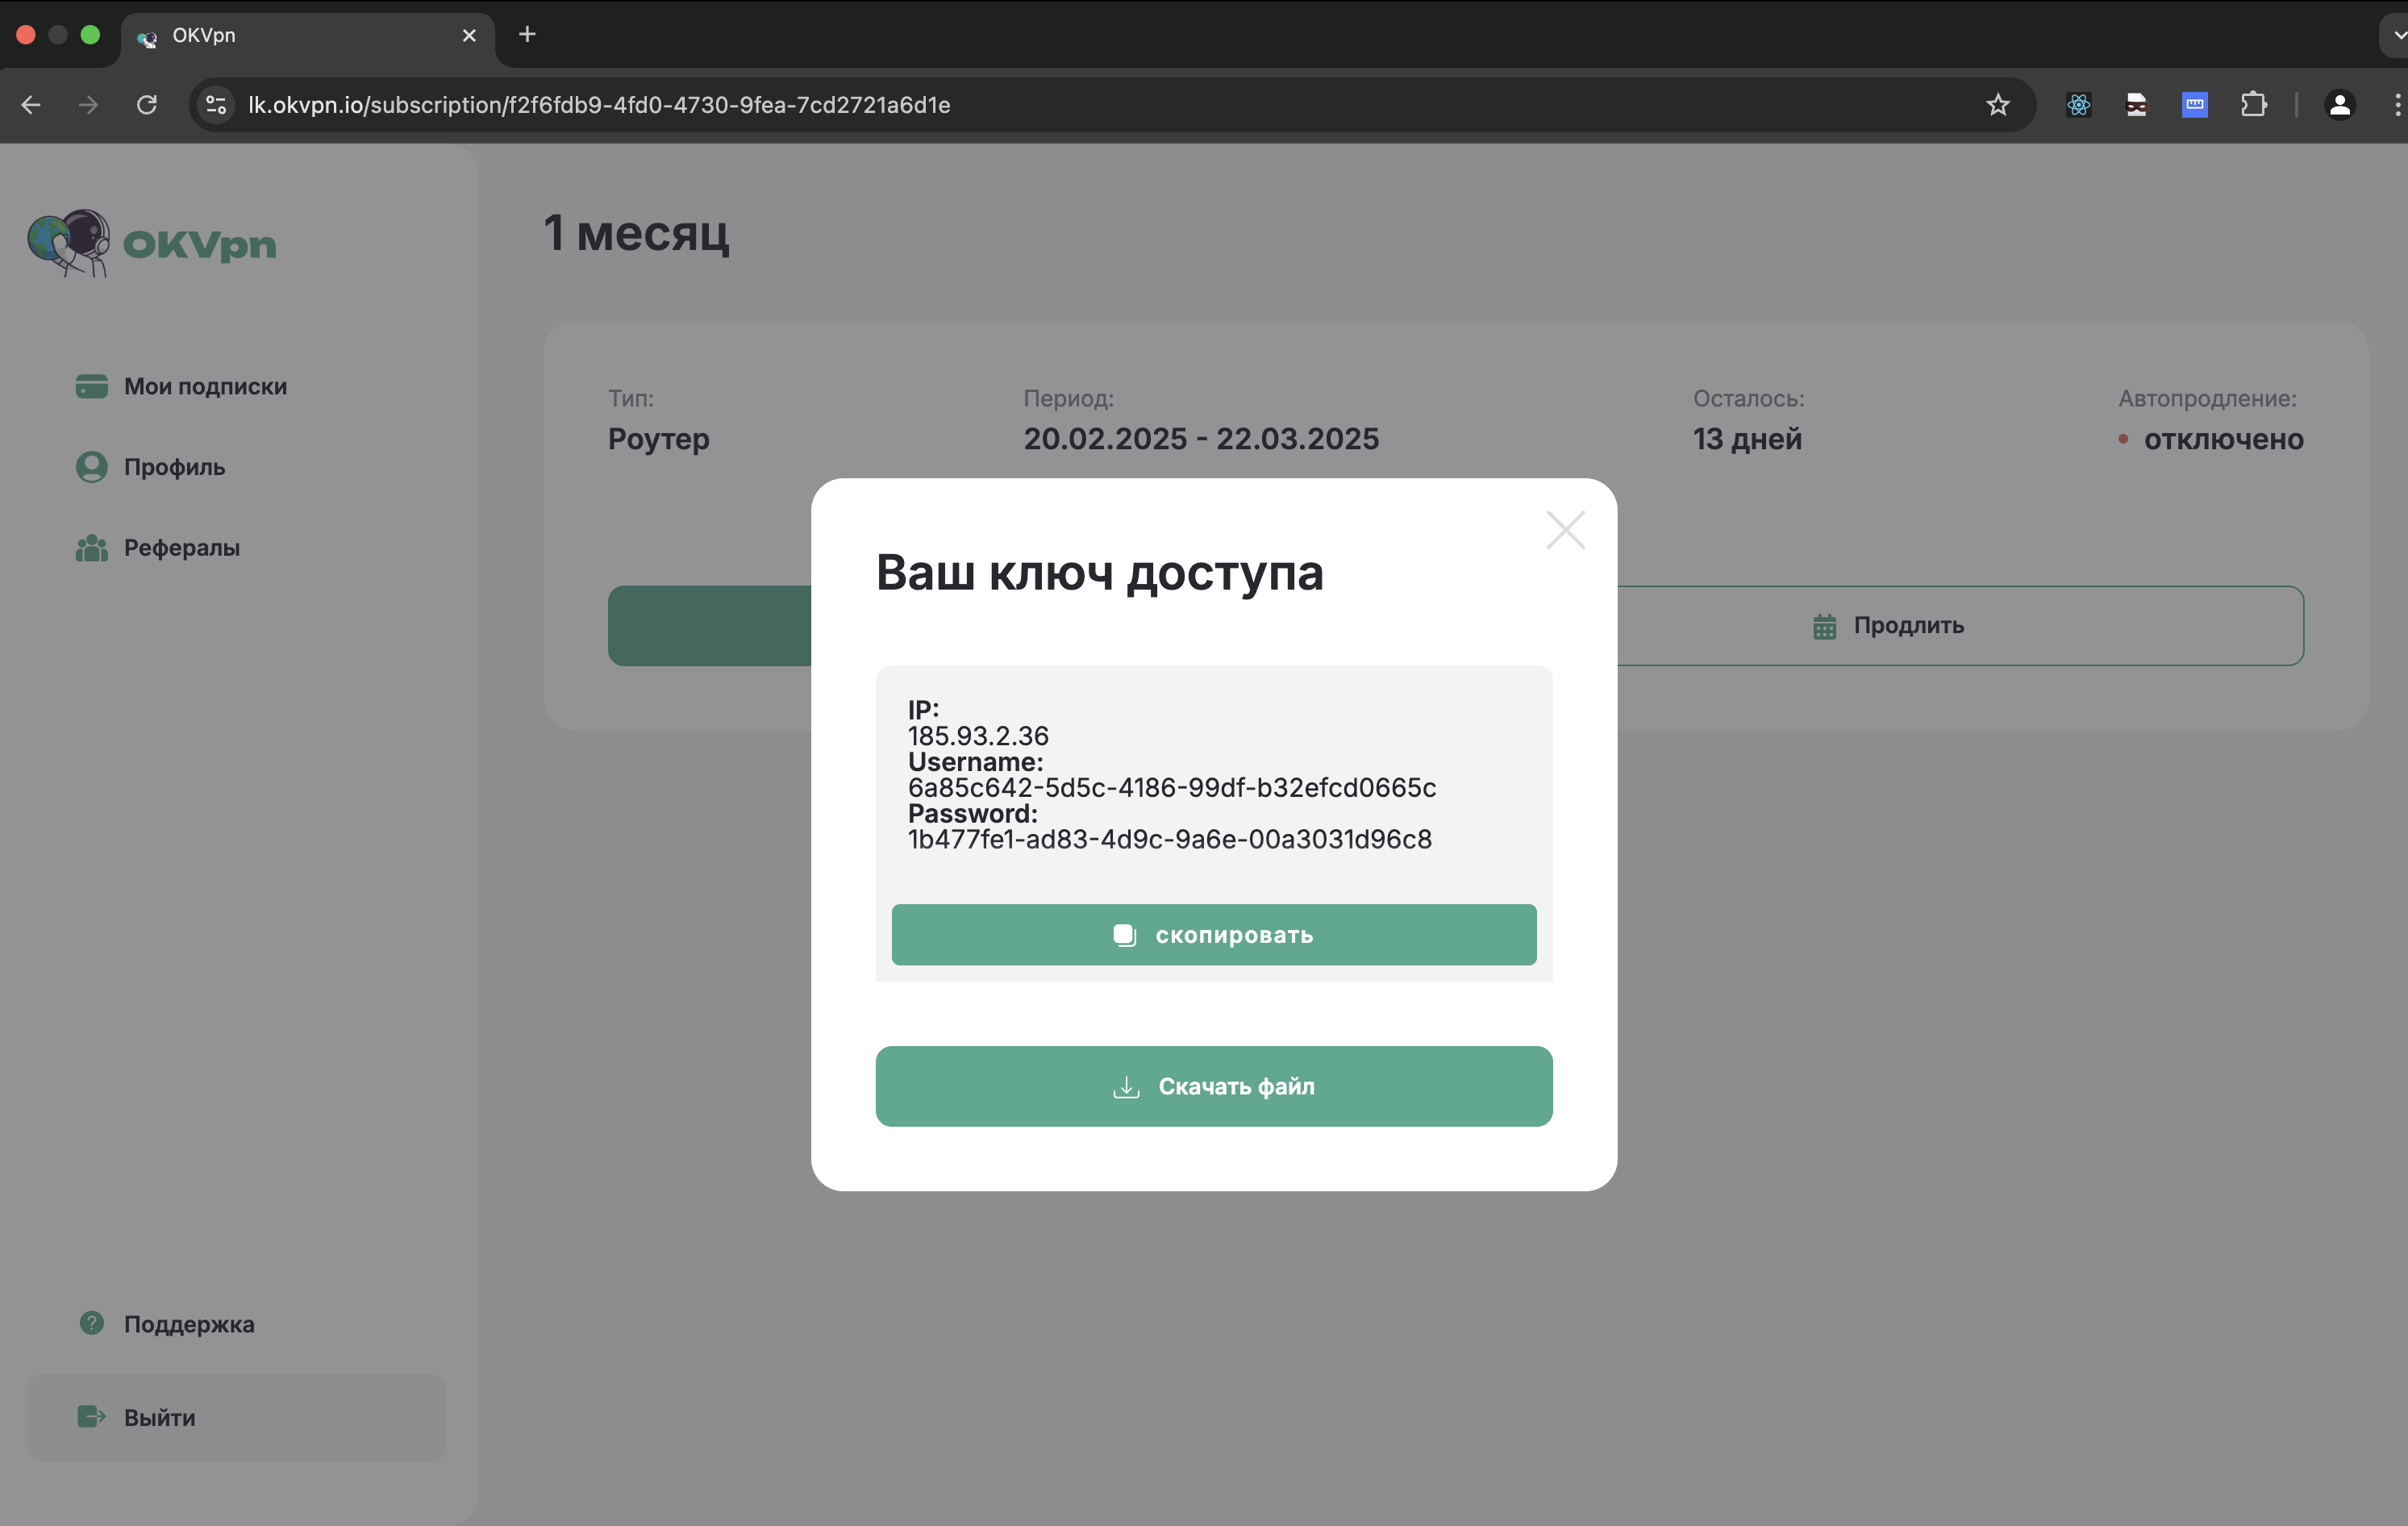This screenshot has width=2408, height=1526.
Task: Click the reload page button
Action: [147, 104]
